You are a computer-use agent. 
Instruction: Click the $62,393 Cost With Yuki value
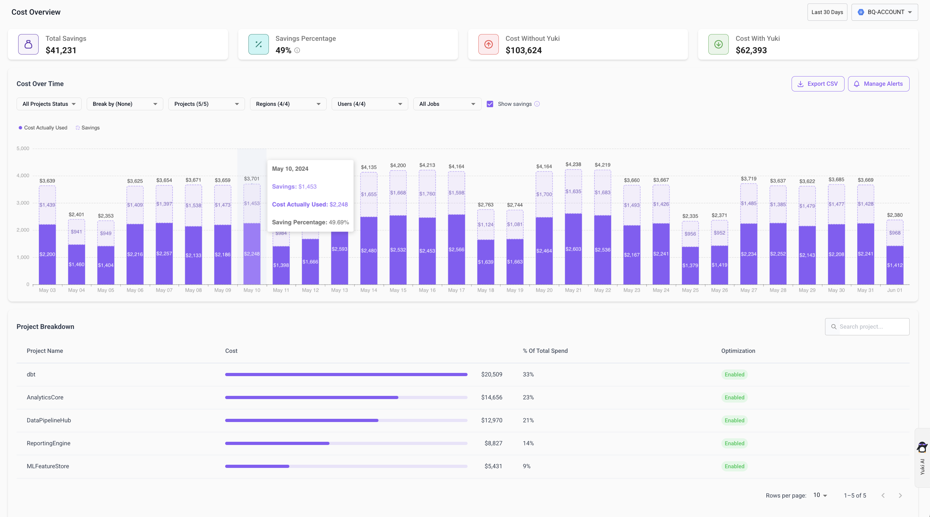[x=751, y=50]
